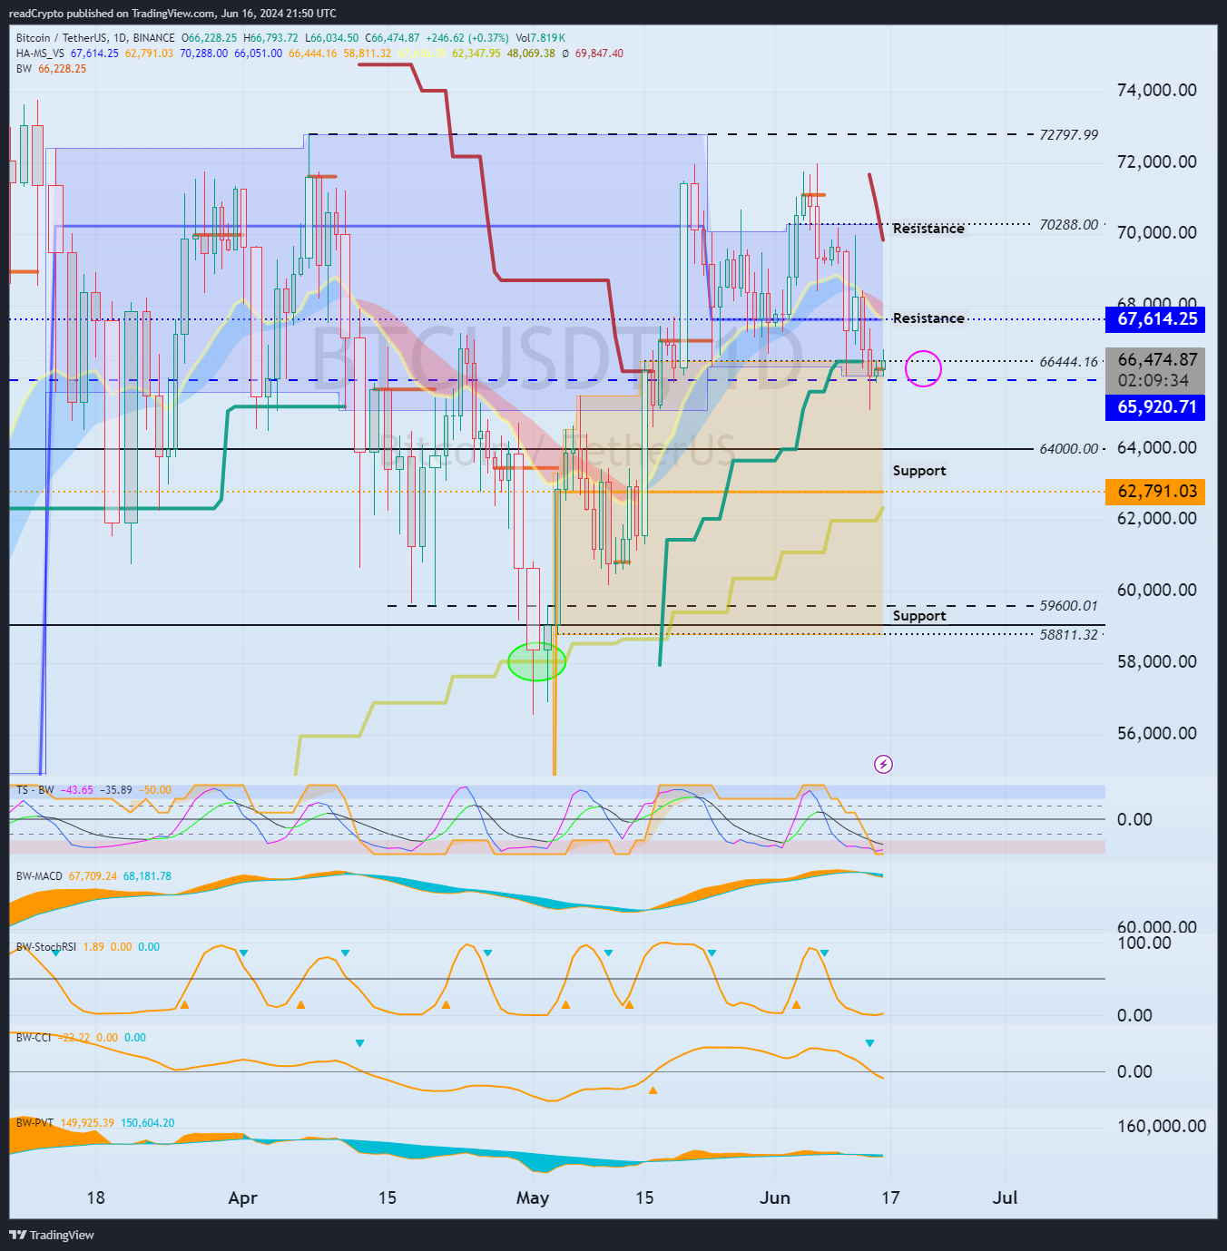
Task: Click the Vol 7.819K value
Action: point(541,38)
